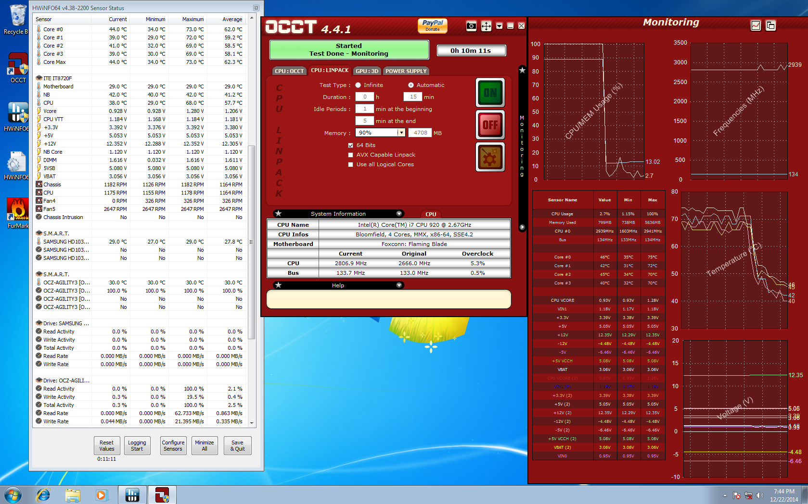
Task: Click the PayPal Donate button
Action: 432,25
